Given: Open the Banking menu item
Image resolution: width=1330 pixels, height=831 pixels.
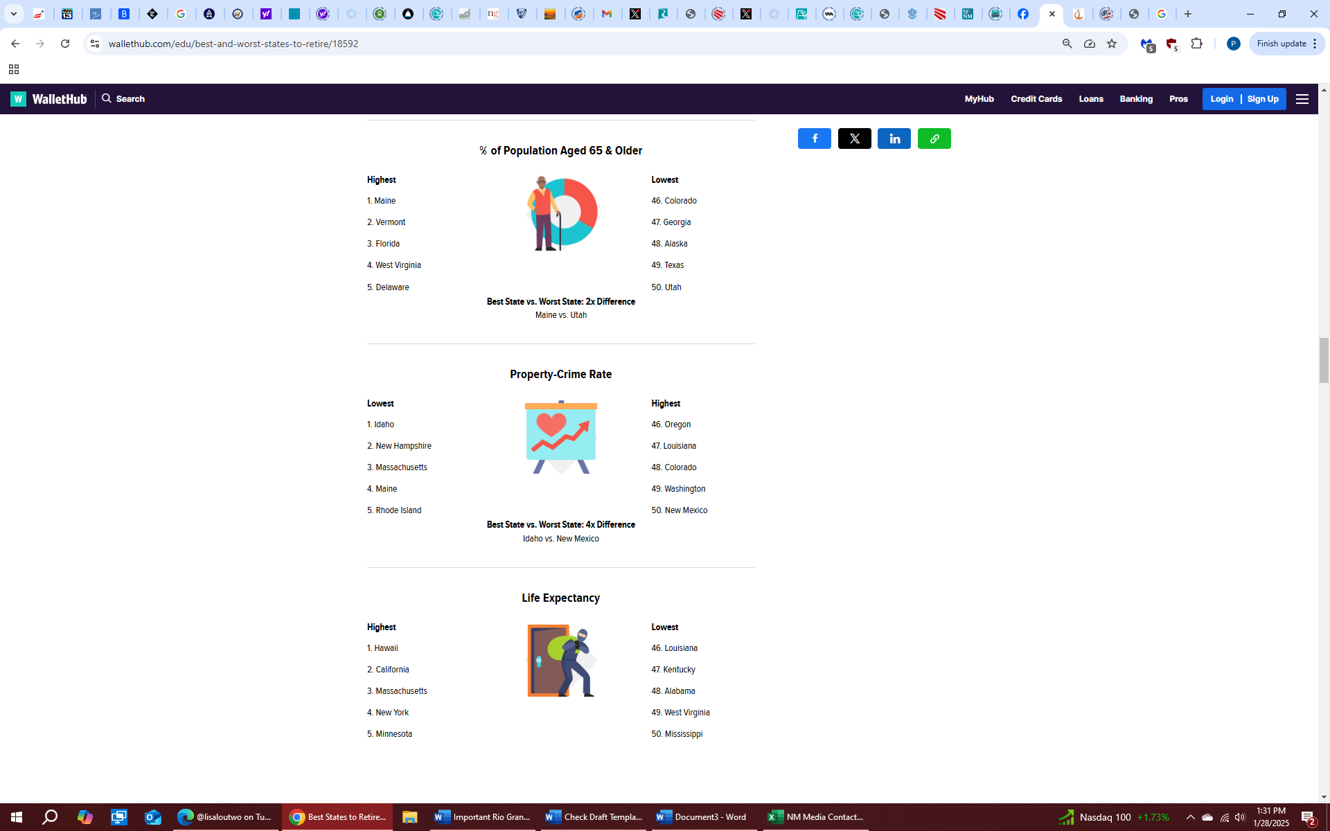Looking at the screenshot, I should [x=1136, y=99].
